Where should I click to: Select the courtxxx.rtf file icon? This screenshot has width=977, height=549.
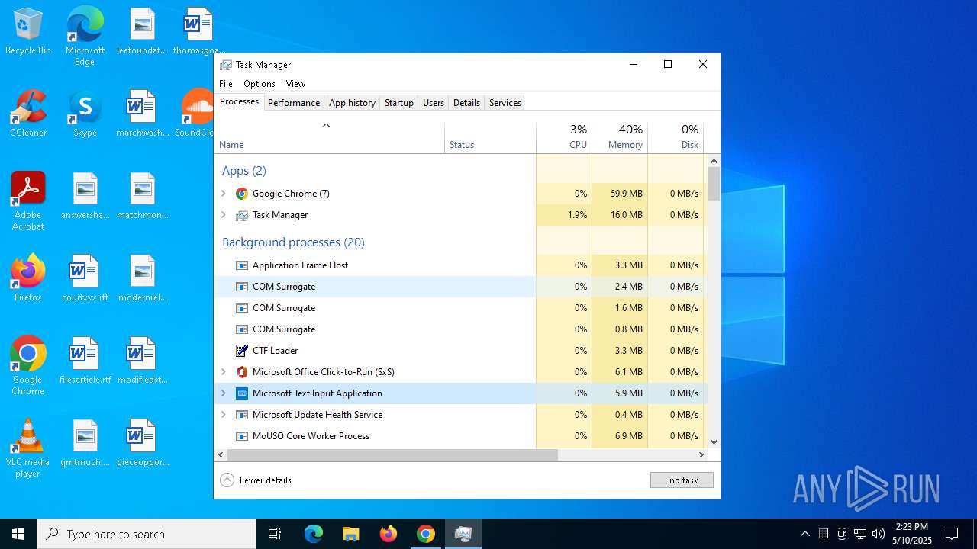click(x=85, y=278)
